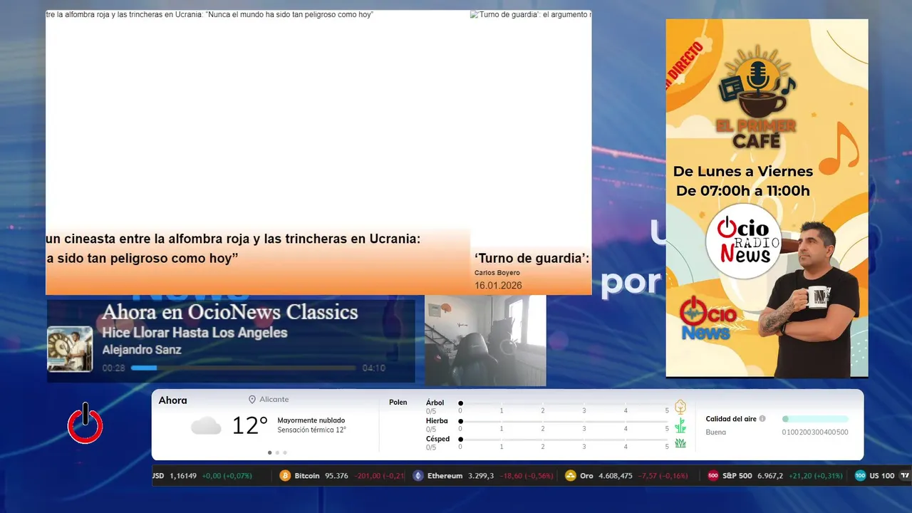Open the 'Turno de guardia' article headline
912x513 pixels.
(532, 259)
